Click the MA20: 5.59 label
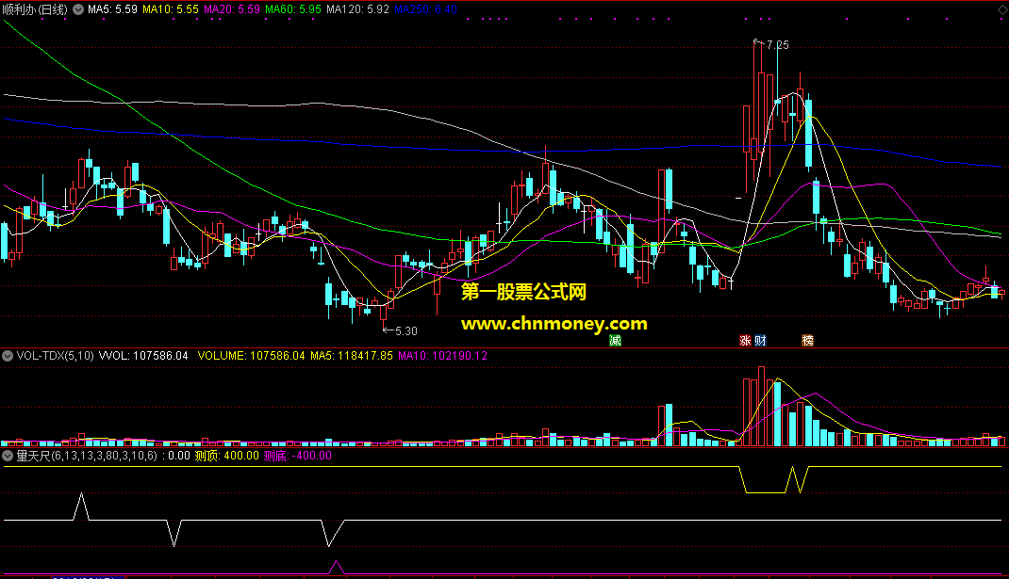This screenshot has height=579, width=1009. pyautogui.click(x=232, y=9)
